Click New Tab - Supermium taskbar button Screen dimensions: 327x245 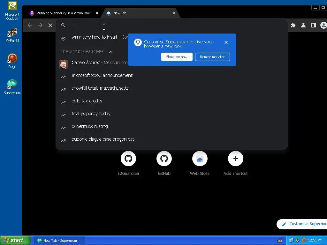[x=59, y=241]
